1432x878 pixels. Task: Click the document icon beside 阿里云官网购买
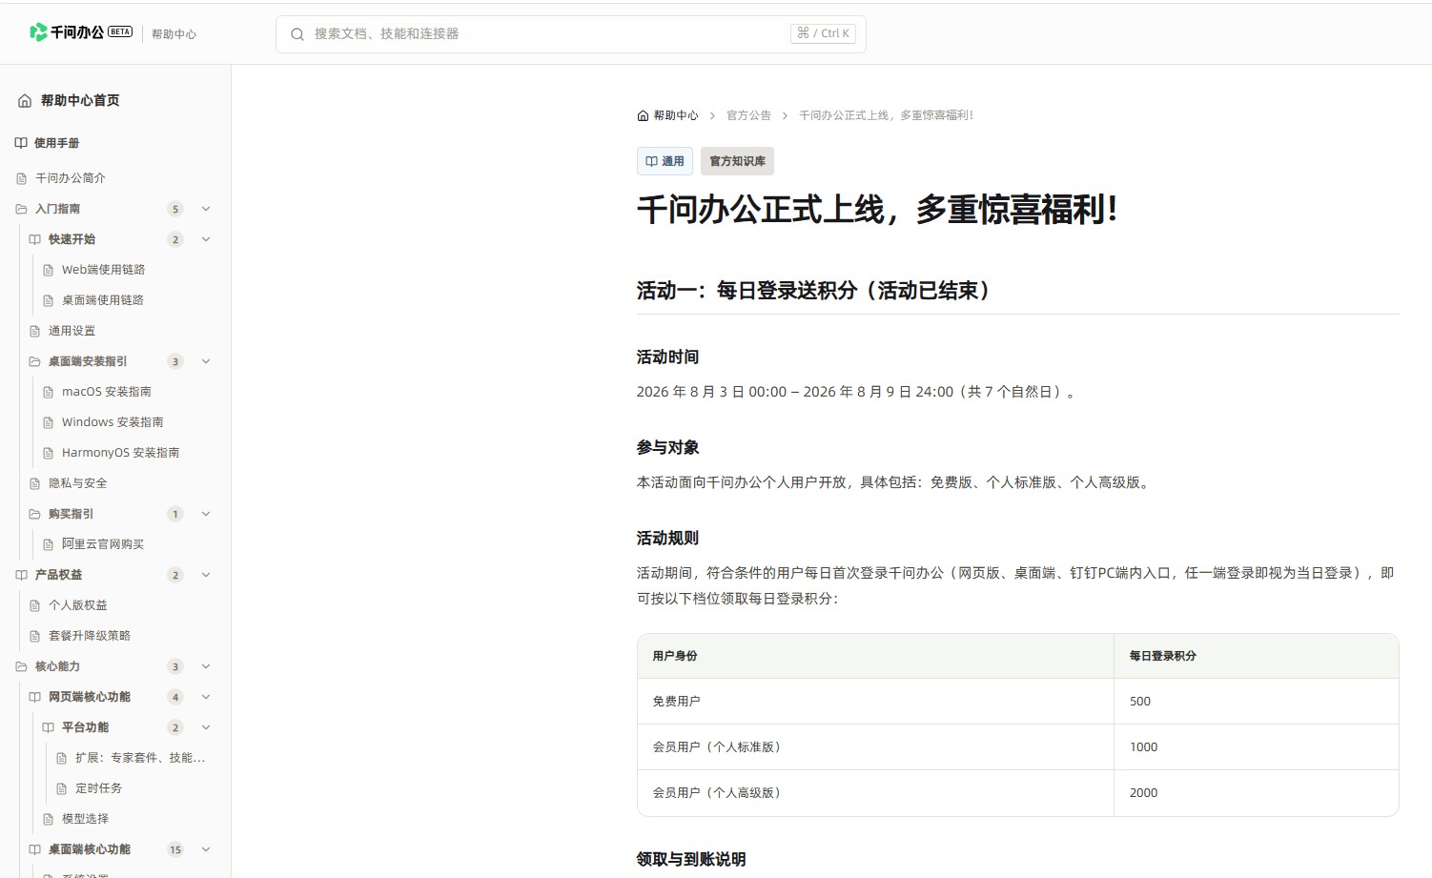[x=49, y=544]
